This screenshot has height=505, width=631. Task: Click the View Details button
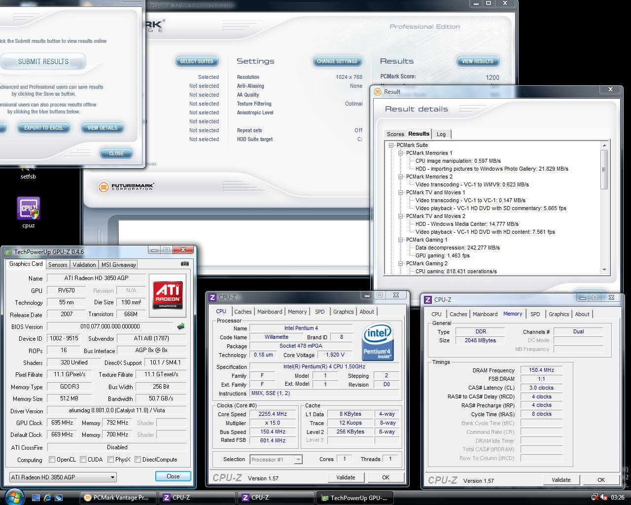tap(103, 128)
